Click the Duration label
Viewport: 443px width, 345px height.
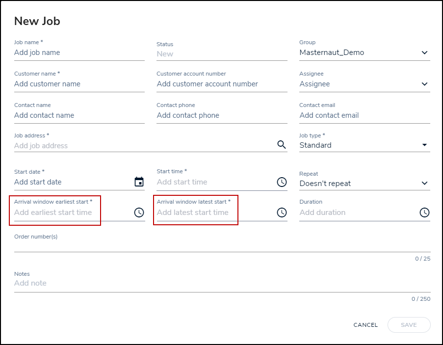coord(311,202)
